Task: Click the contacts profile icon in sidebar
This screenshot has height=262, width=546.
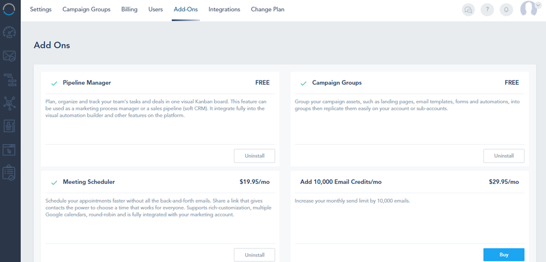Action: click(10, 126)
